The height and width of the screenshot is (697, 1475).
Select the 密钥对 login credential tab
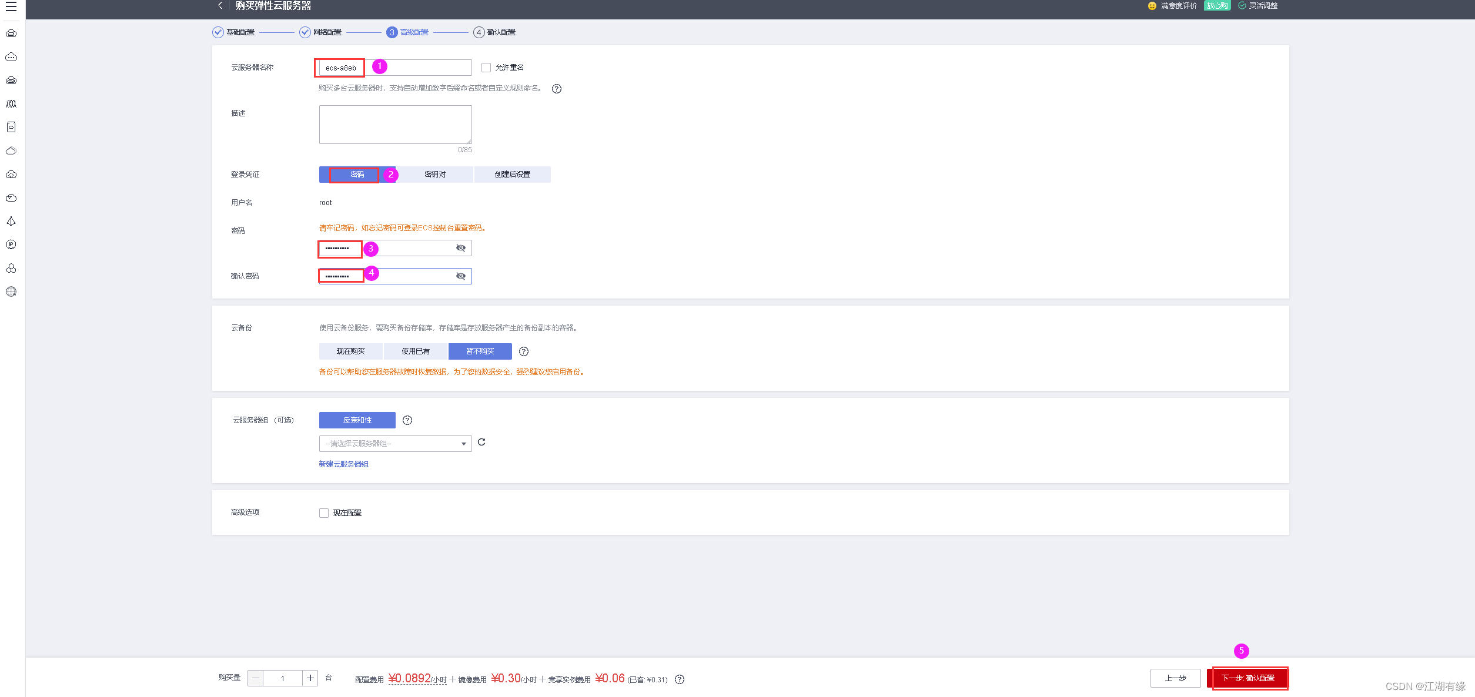(435, 175)
